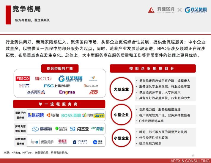
Task: Click the 众合云科 logo
Action: click(x=36, y=92)
